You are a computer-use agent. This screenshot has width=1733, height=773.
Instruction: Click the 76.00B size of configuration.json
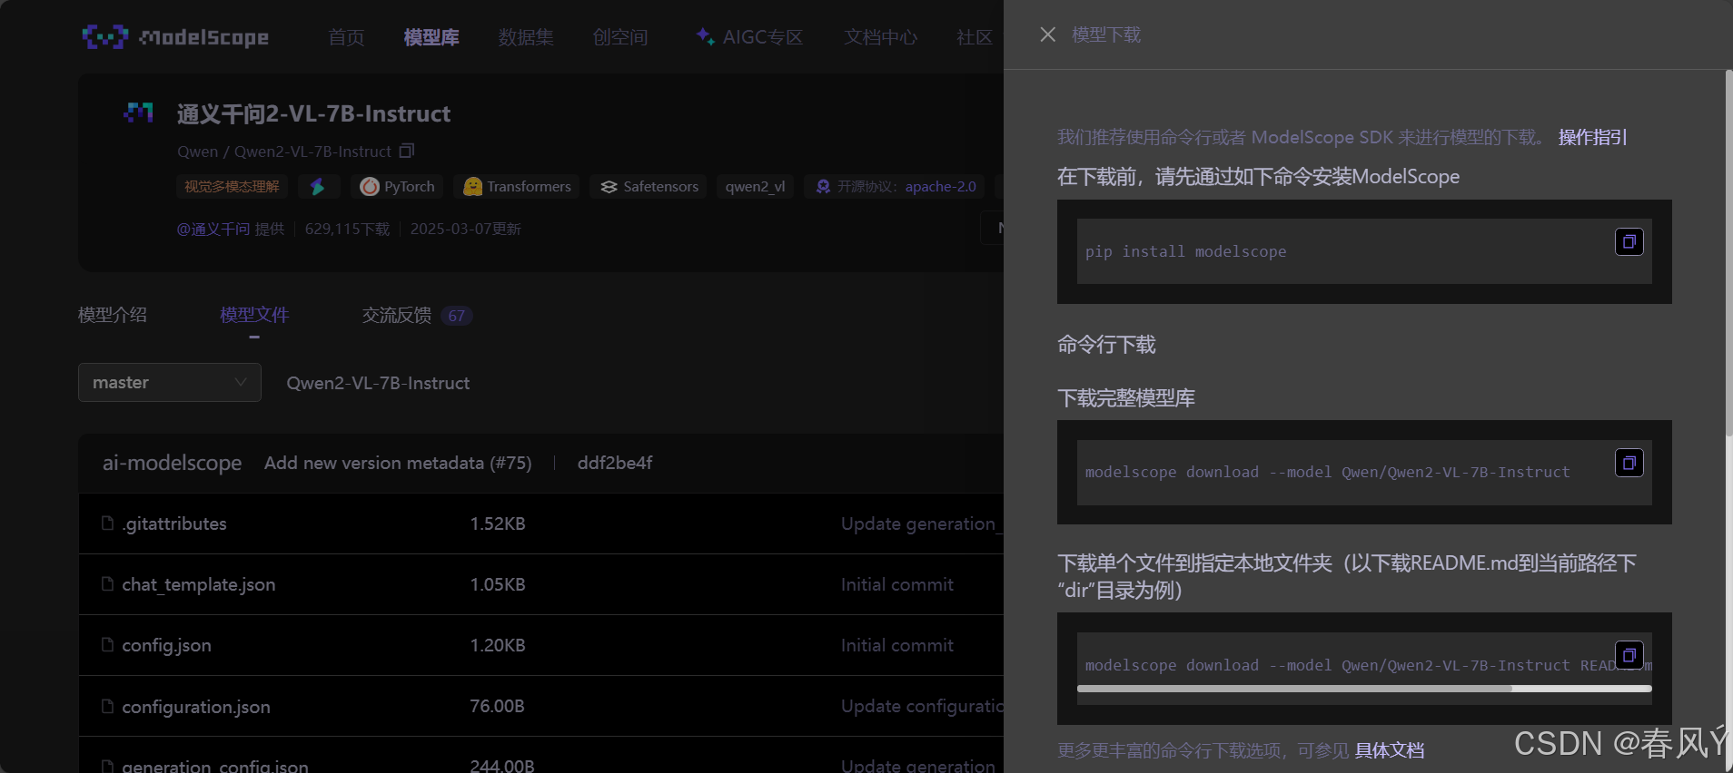497,706
